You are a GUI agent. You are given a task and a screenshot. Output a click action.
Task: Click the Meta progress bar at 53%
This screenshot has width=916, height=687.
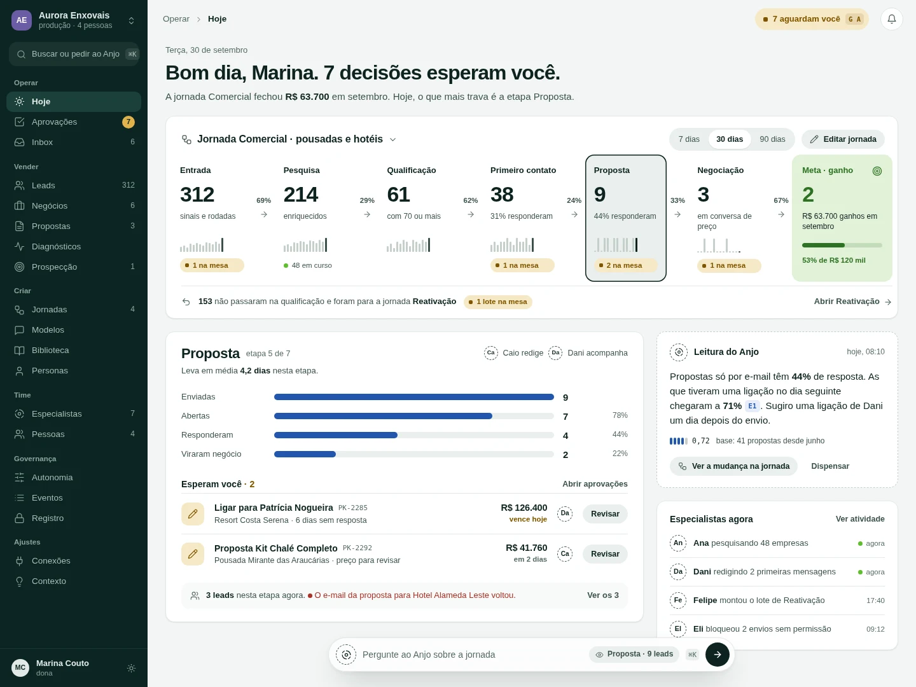click(x=842, y=245)
